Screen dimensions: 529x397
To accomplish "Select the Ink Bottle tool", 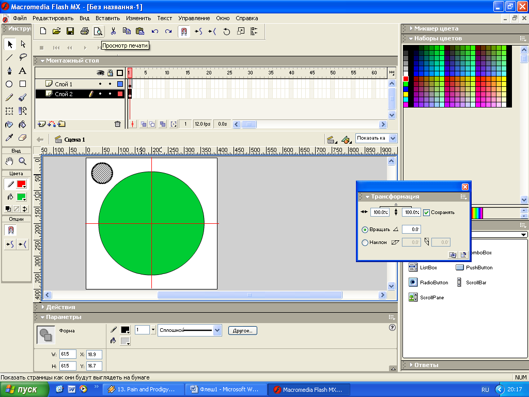I will click(x=9, y=125).
